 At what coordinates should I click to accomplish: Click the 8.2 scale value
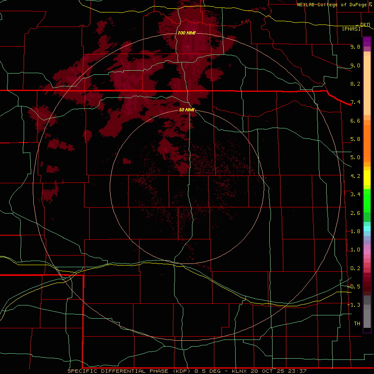click(355, 84)
